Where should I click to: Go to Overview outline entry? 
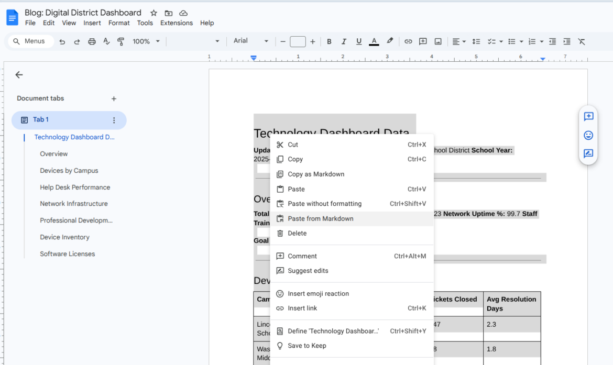pyautogui.click(x=53, y=154)
